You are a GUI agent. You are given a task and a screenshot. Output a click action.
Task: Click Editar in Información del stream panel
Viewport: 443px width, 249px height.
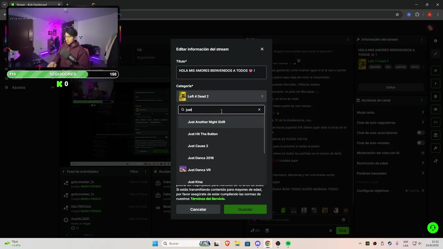click(x=391, y=87)
